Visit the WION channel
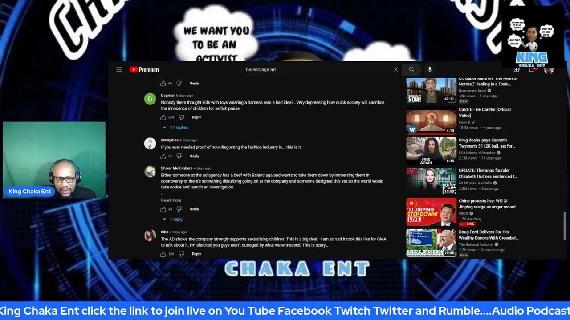 click(464, 213)
